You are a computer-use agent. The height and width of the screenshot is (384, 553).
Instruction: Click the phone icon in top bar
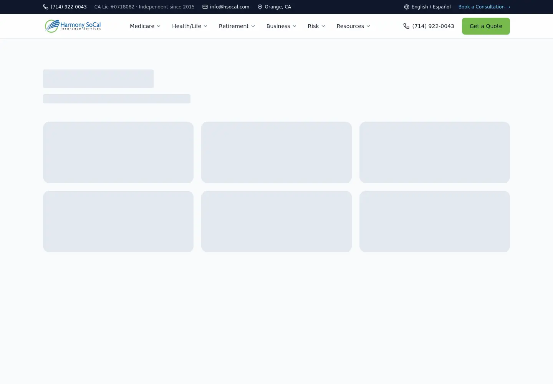tap(46, 7)
